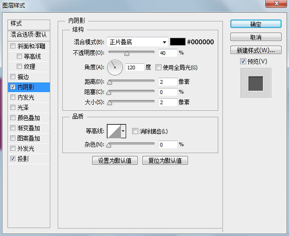Uncheck the 预览 checkbox
Viewport: 289px width, 236px height.
pos(243,61)
